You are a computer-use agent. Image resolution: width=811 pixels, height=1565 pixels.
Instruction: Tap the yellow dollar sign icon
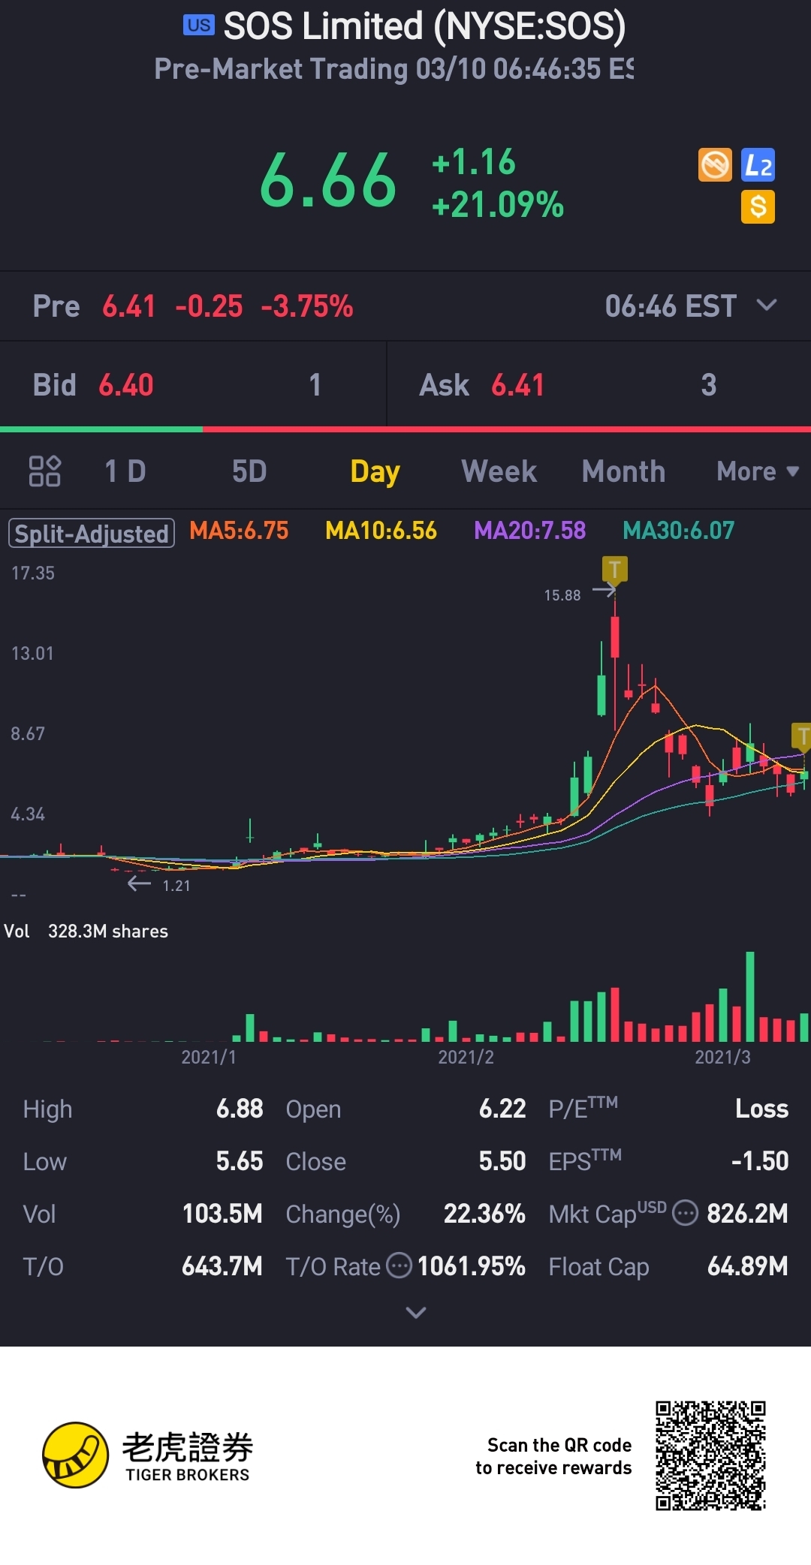click(758, 206)
